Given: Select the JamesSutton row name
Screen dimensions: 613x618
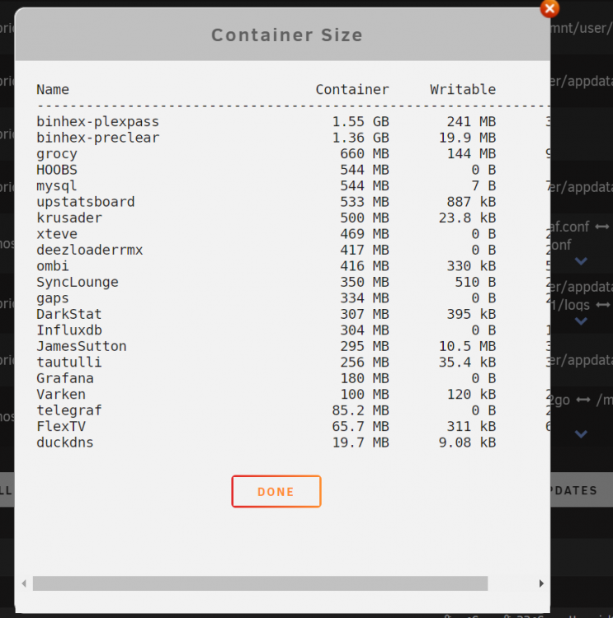Looking at the screenshot, I should pyautogui.click(x=82, y=346).
